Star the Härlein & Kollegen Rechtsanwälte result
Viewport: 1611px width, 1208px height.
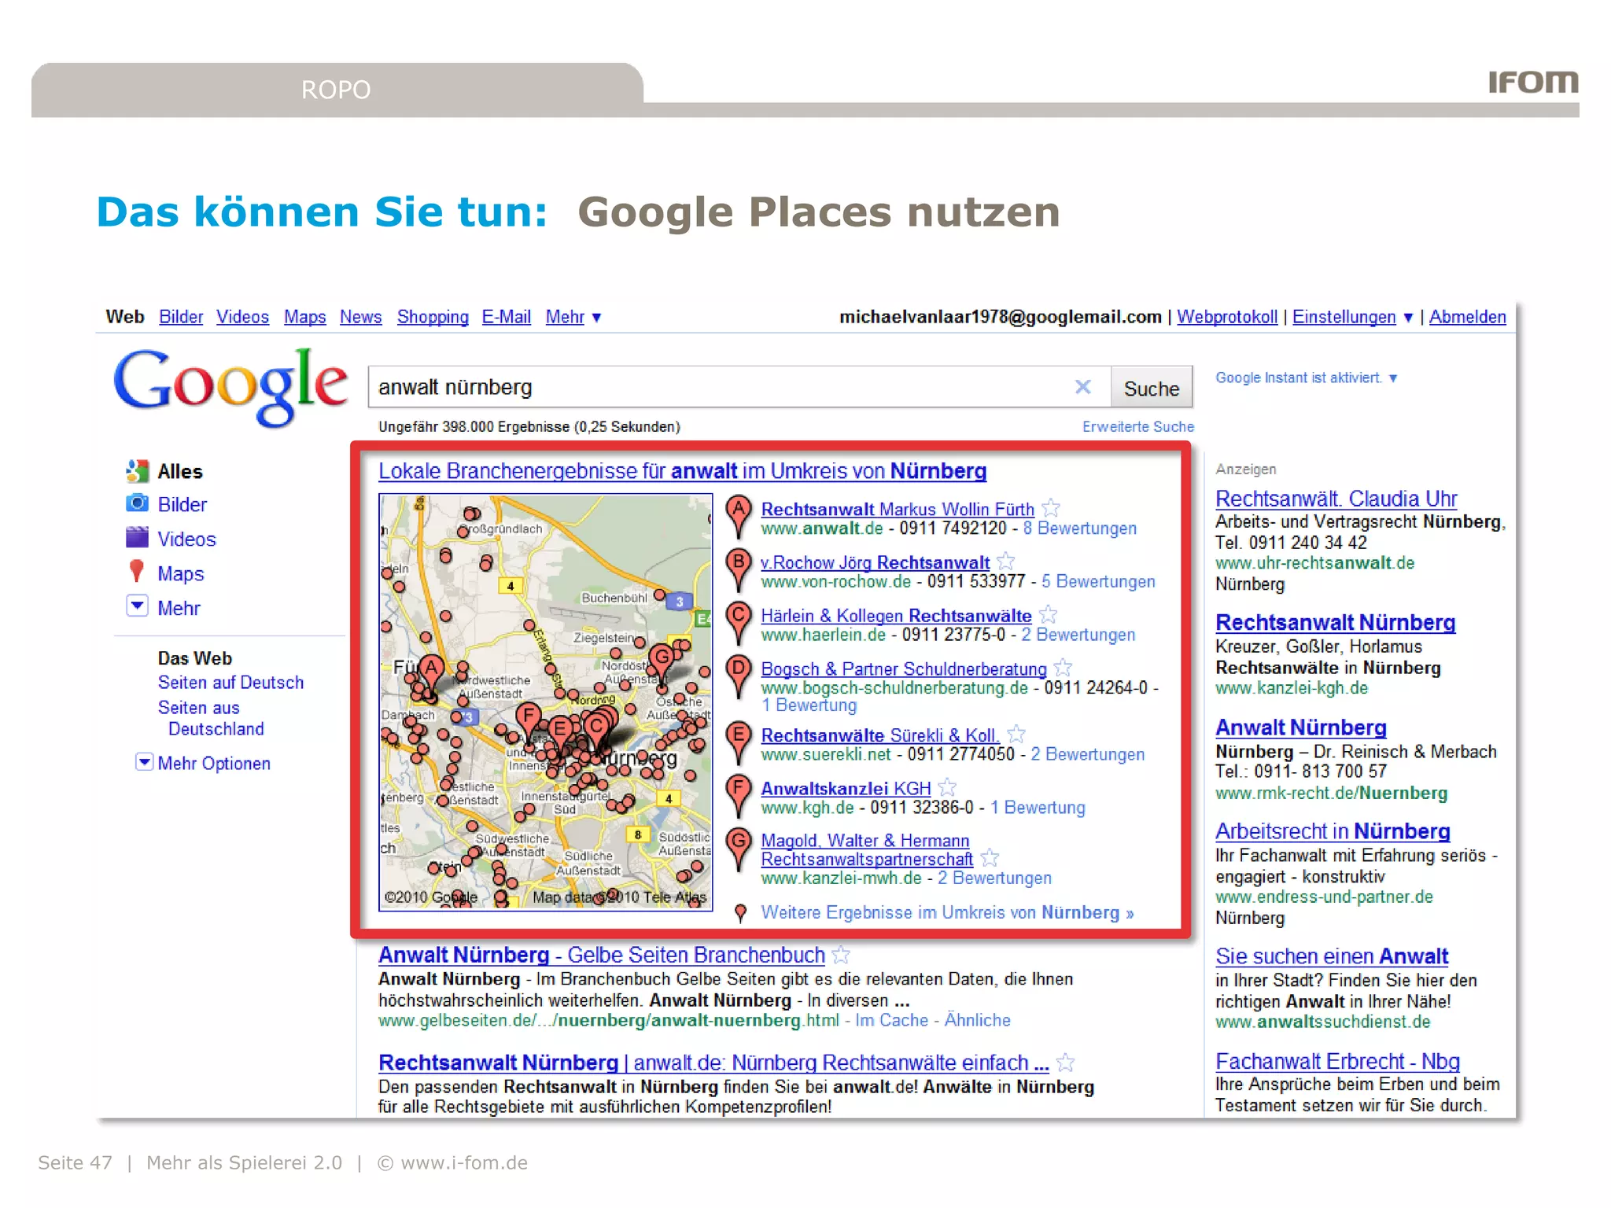coord(1049,615)
